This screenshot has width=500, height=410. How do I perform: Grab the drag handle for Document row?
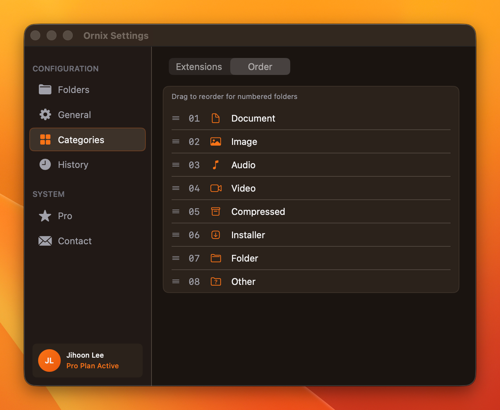click(176, 118)
